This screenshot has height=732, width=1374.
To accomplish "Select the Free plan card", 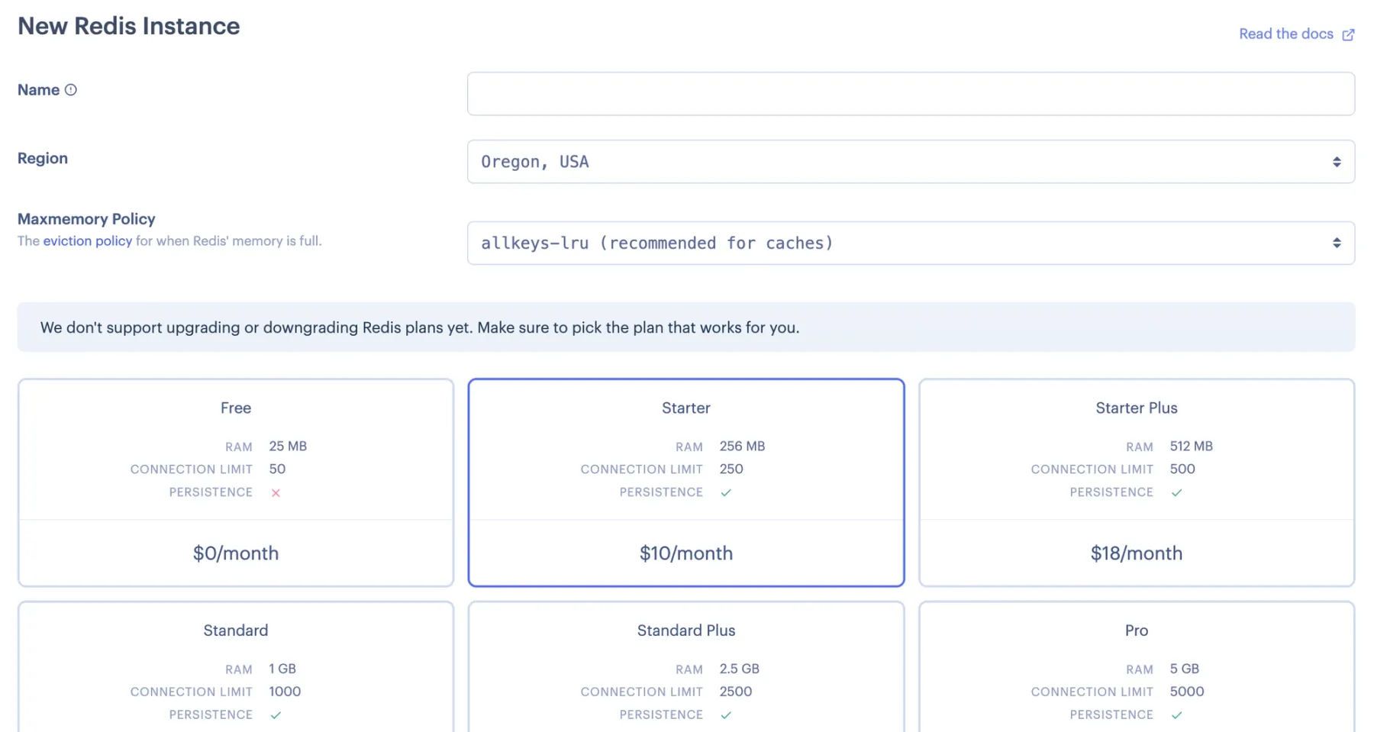I will tap(236, 483).
